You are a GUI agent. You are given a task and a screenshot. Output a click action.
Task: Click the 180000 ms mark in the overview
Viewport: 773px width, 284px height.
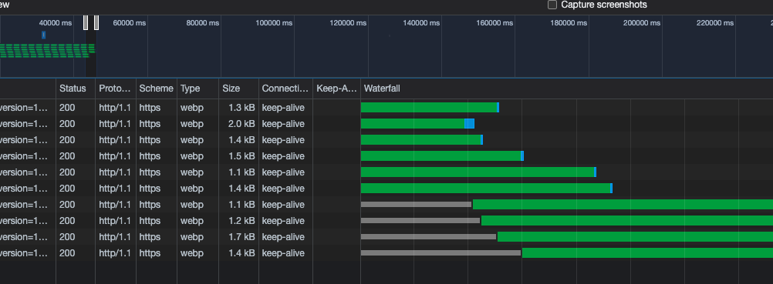569,22
